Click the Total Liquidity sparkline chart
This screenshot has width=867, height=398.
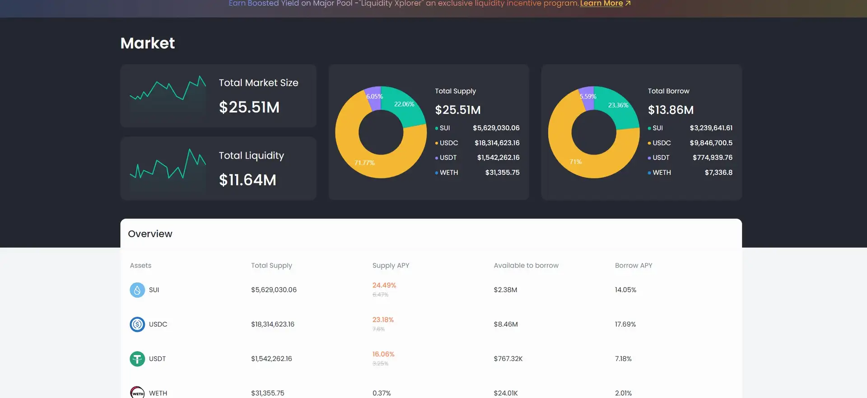168,166
